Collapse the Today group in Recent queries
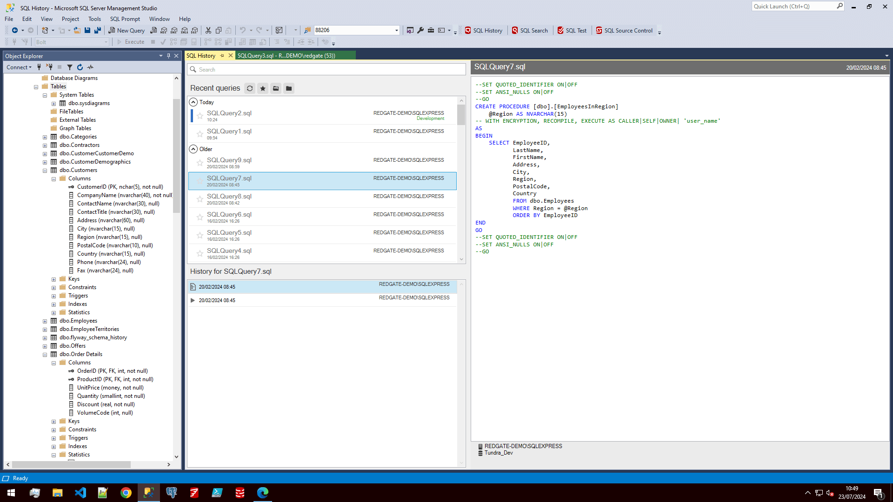The image size is (893, 502). [193, 102]
